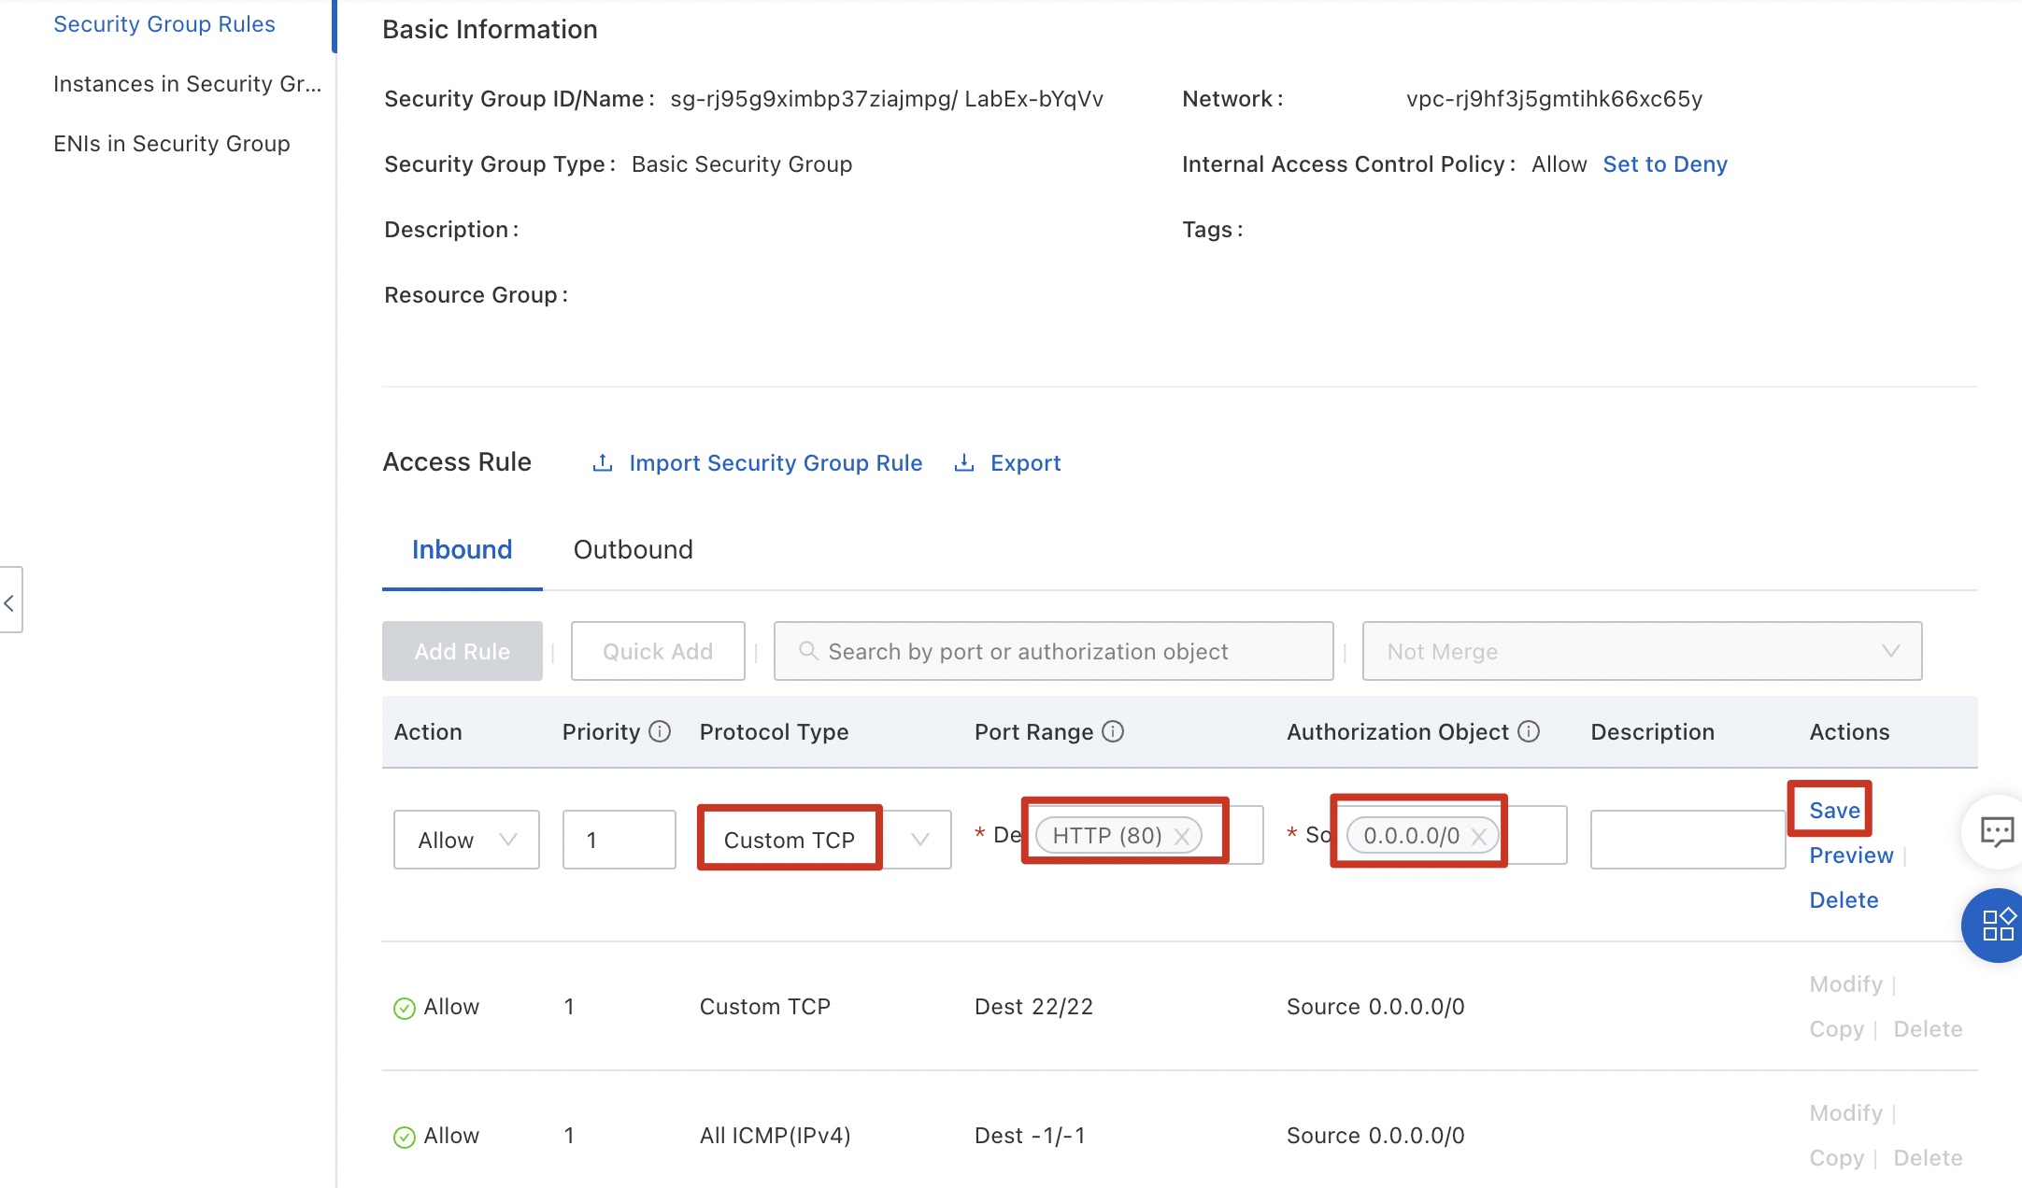2022x1188 pixels.
Task: Click the Export link
Action: 1026,463
